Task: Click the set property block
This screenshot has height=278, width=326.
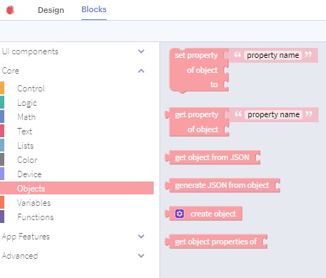Action: (x=199, y=70)
